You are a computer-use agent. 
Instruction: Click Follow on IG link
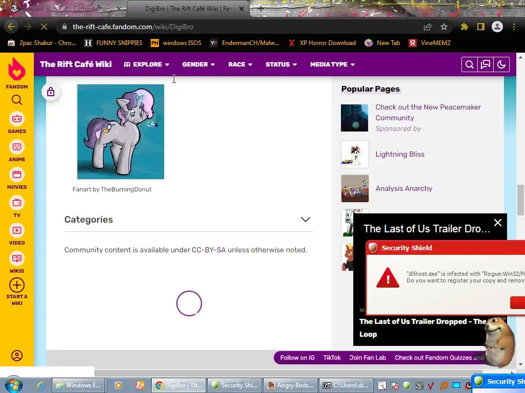(x=297, y=358)
